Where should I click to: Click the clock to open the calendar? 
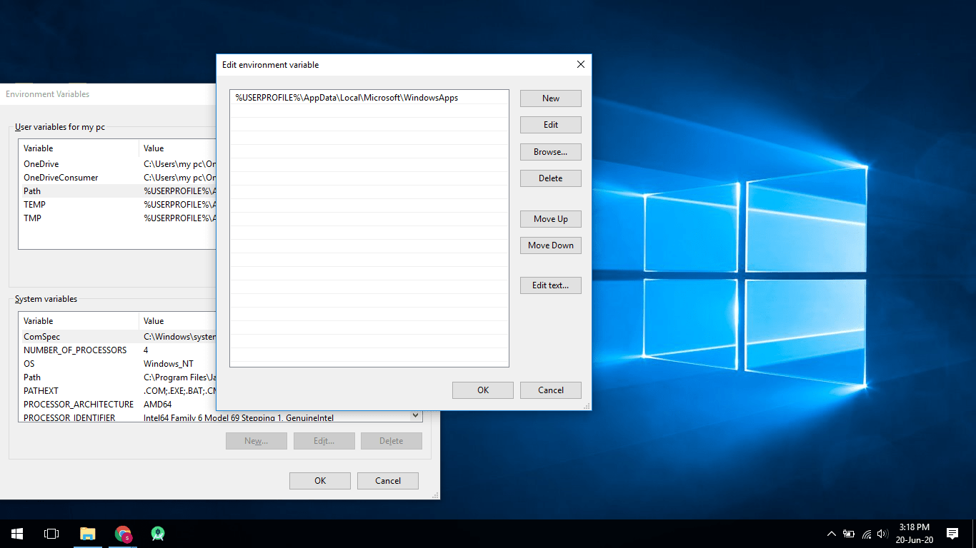[x=914, y=533]
